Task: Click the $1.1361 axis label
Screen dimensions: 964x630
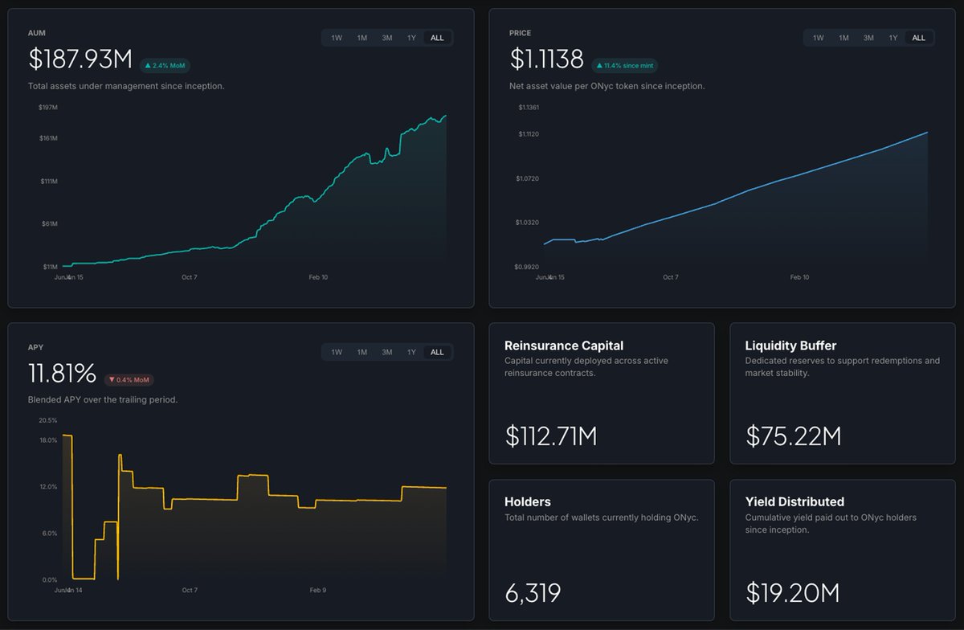Action: pos(529,107)
